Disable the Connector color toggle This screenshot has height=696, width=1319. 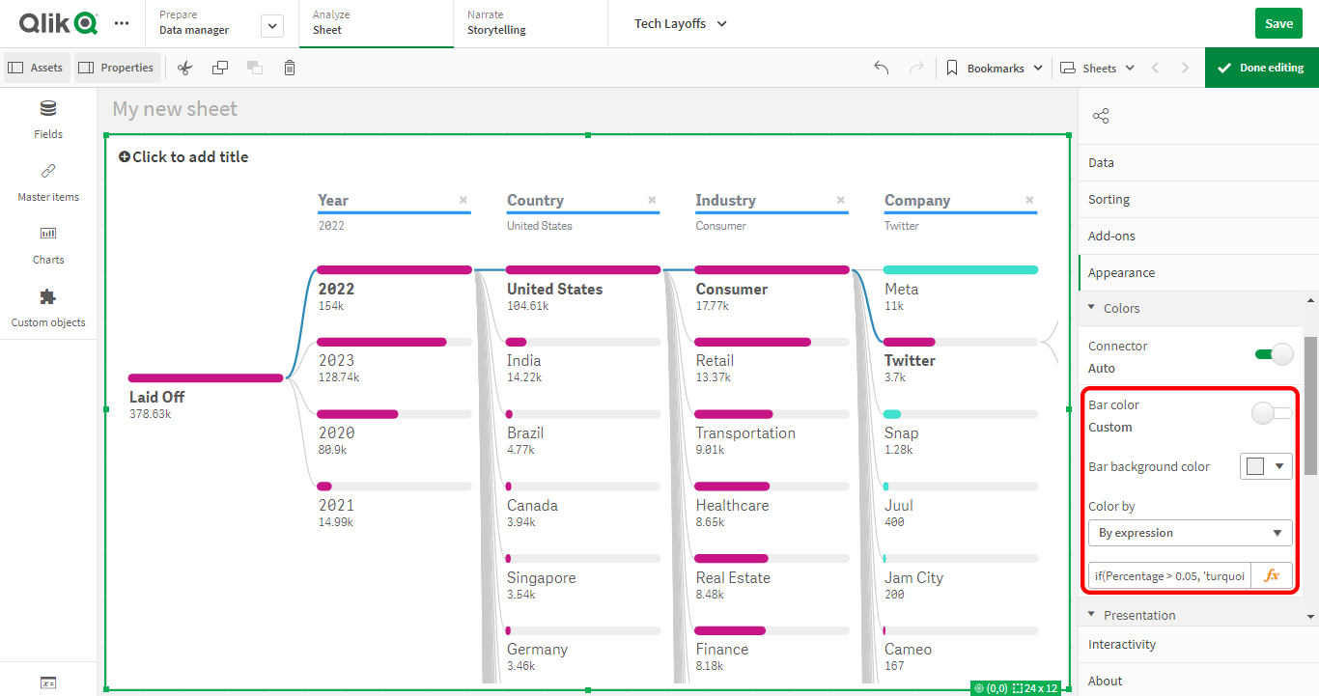(x=1275, y=354)
